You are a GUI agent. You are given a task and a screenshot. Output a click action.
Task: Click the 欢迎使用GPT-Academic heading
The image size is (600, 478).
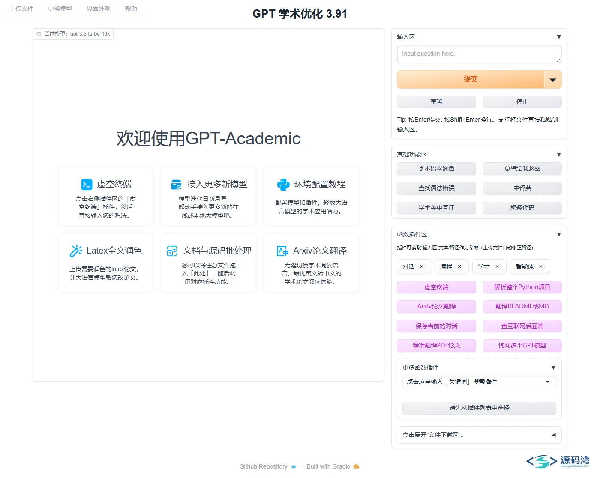coord(209,139)
